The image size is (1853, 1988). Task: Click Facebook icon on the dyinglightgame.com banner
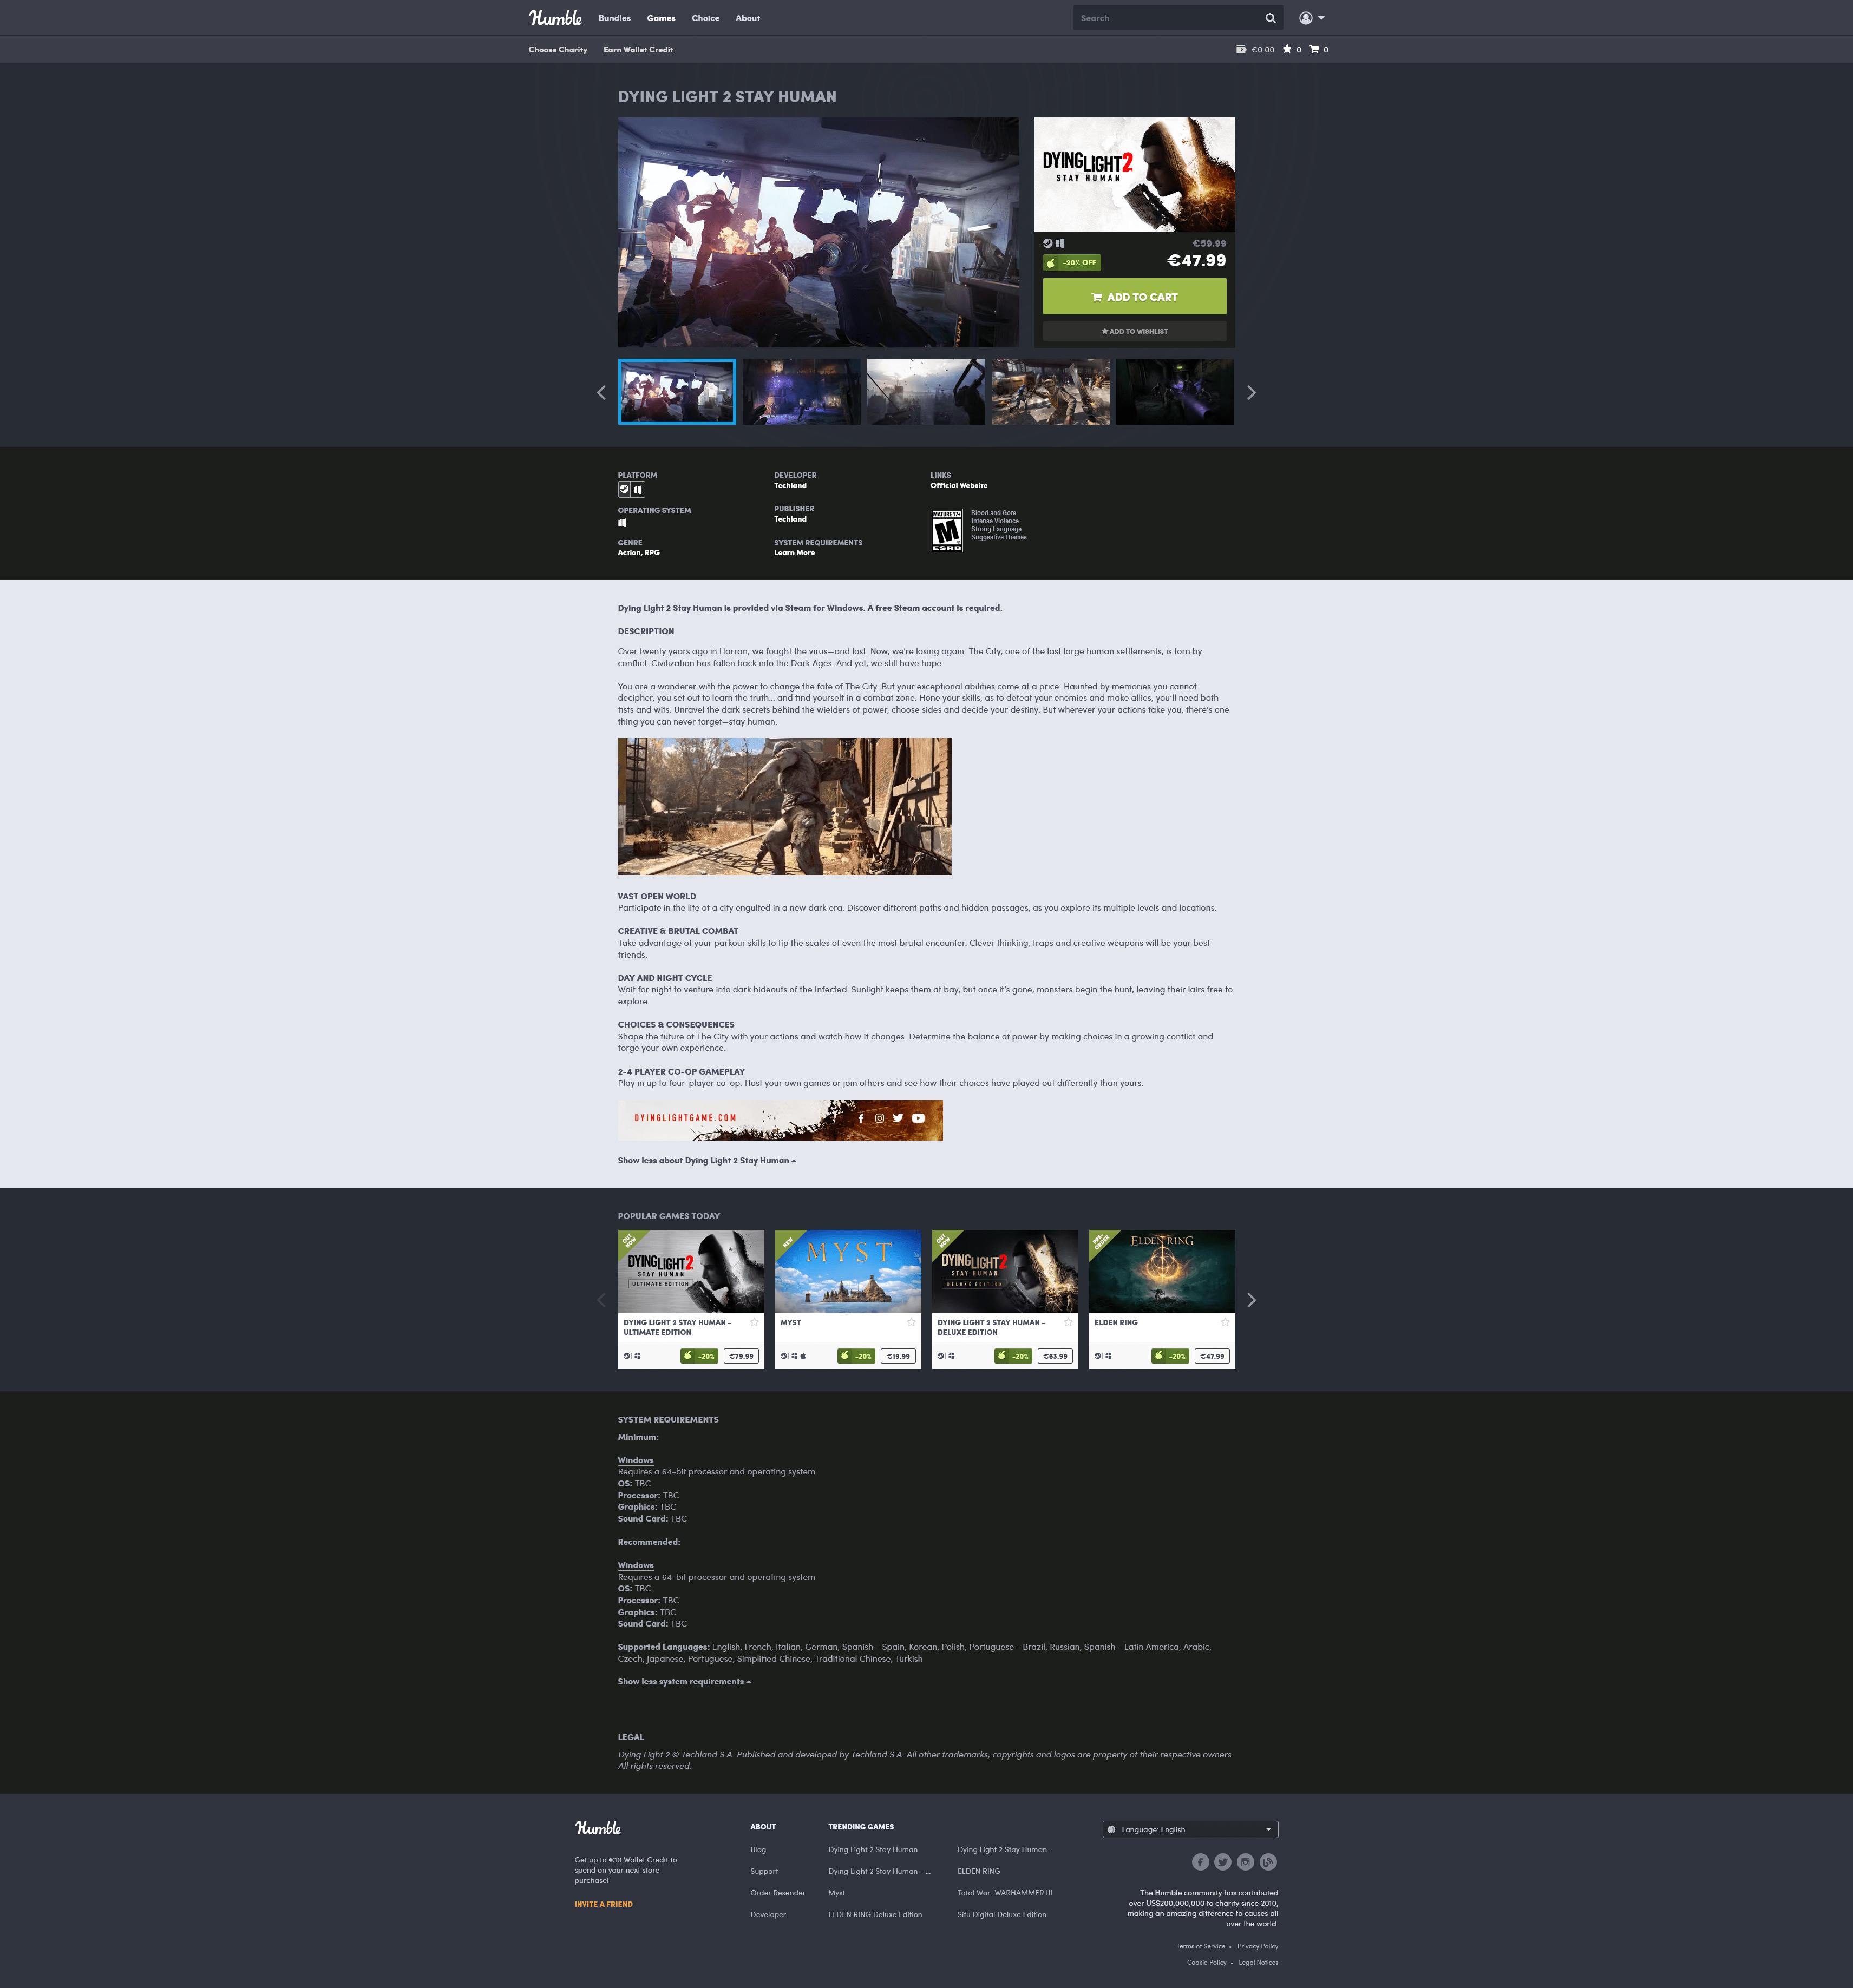click(x=861, y=1118)
